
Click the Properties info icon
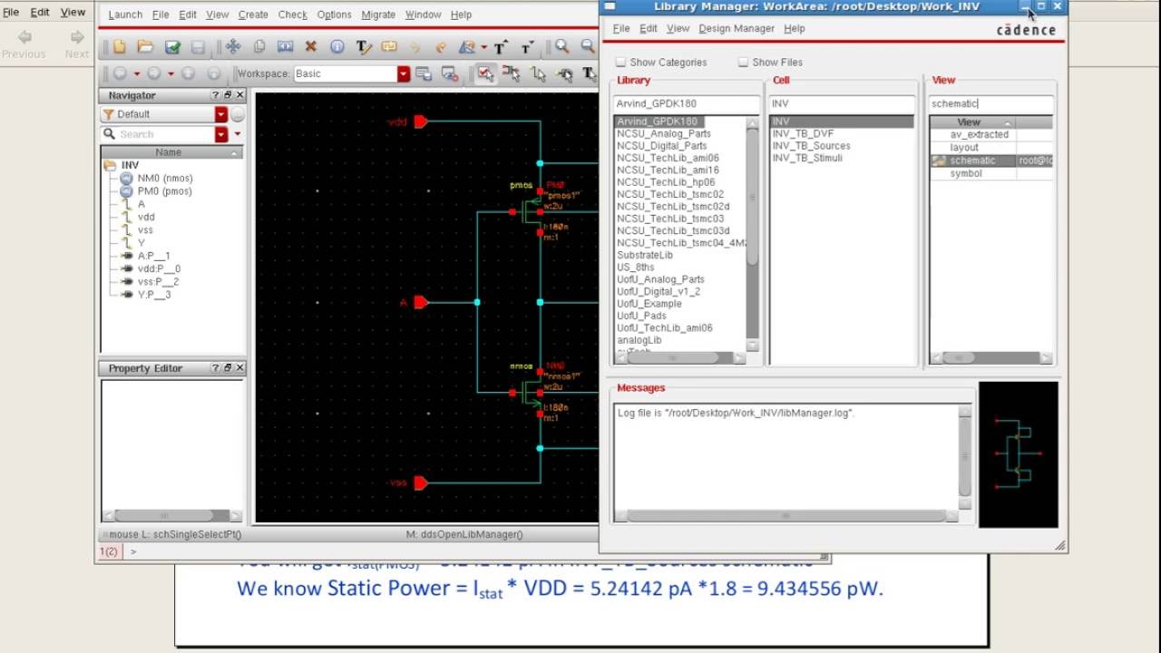tap(337, 47)
